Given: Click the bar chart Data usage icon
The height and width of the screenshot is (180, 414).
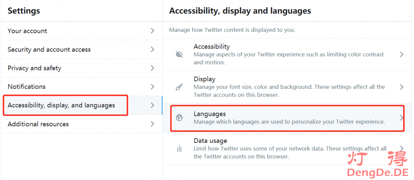Looking at the screenshot, I should (179, 149).
